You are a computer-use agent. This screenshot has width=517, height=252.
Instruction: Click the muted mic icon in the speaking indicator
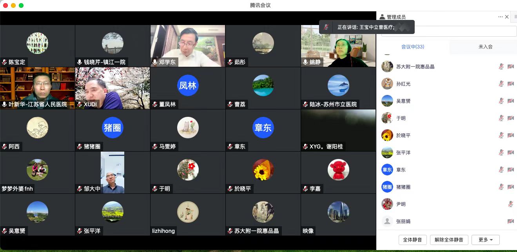pos(326,27)
